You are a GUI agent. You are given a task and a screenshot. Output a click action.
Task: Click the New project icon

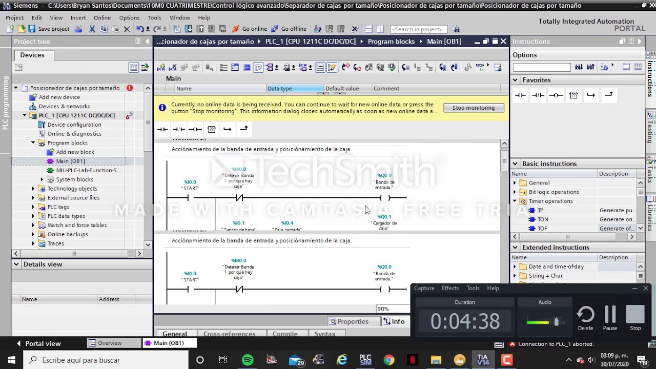pos(10,29)
